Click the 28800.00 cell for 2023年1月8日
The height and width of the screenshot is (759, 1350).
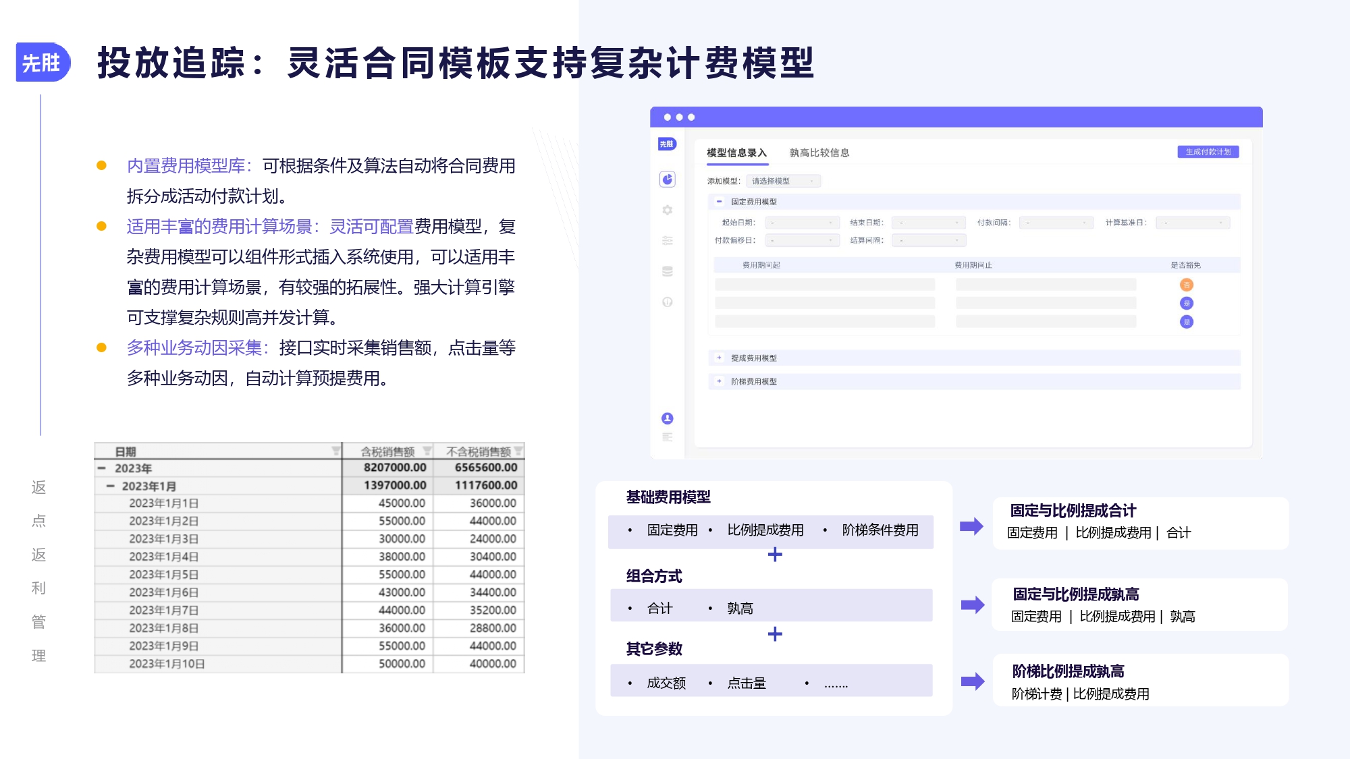479,628
